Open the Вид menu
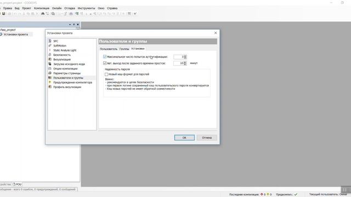This screenshot has width=351, height=197. click(17, 8)
